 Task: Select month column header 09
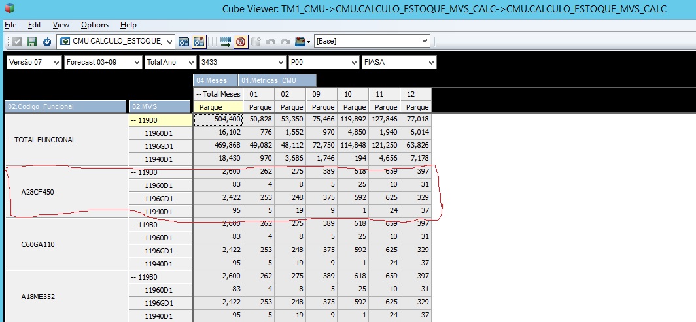[x=321, y=94]
